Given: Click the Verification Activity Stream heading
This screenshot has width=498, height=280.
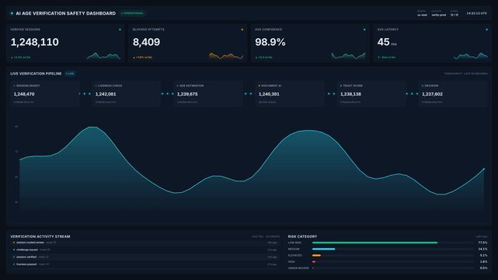Looking at the screenshot, I should 40,236.
